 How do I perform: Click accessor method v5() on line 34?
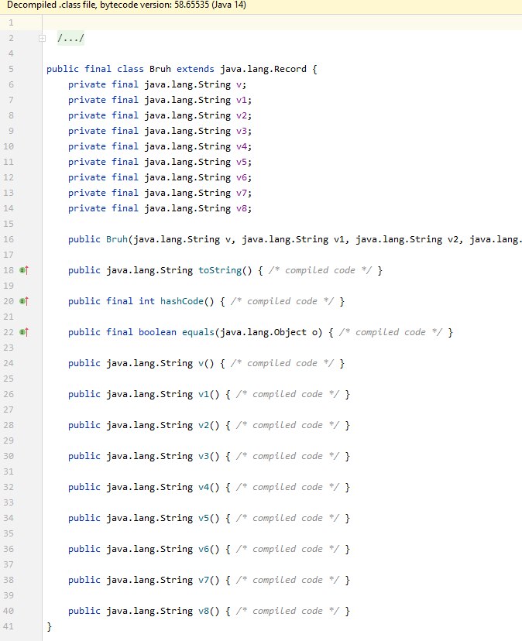point(204,519)
